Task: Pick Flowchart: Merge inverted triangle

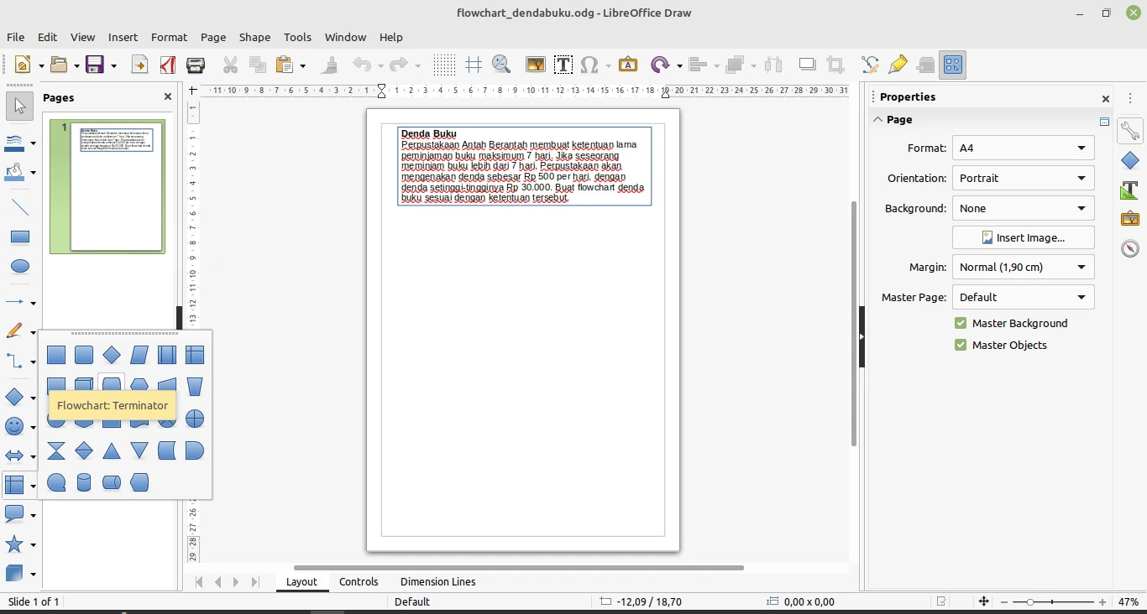Action: 139,450
